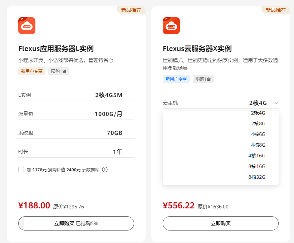Click the 1年 duration value
Viewport: 294px width, 243px height.
point(118,152)
